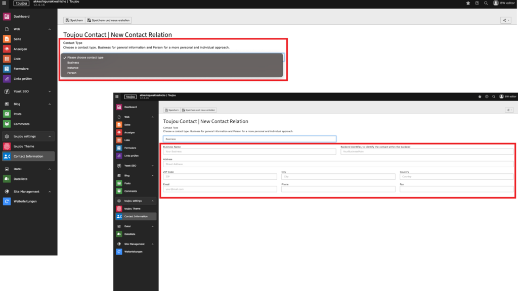Image resolution: width=518 pixels, height=291 pixels.
Task: Click the topmost Speichern button
Action: [74, 20]
